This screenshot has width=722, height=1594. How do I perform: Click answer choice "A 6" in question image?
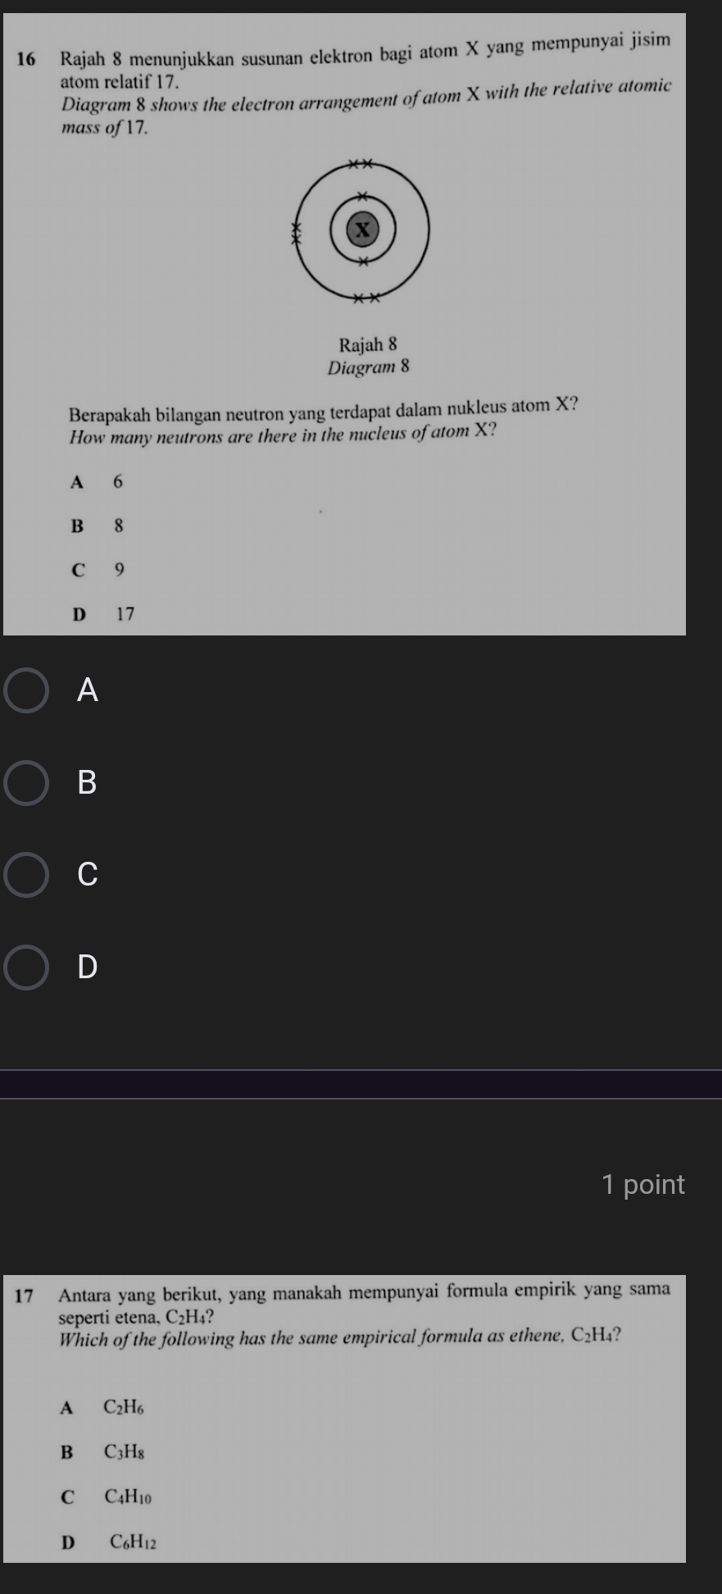click(98, 482)
